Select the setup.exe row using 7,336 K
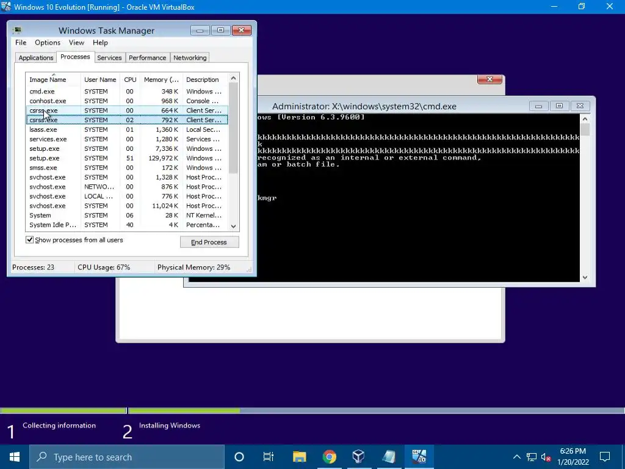 tap(127, 149)
